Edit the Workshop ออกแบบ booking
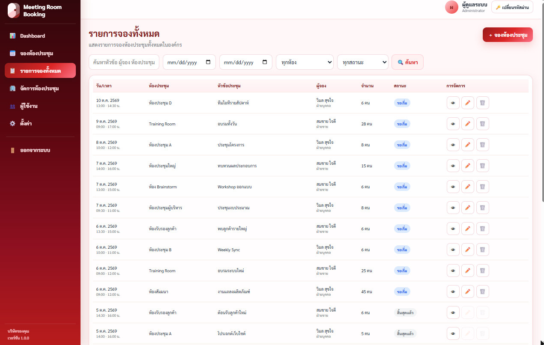This screenshot has height=345, width=544. 468,187
